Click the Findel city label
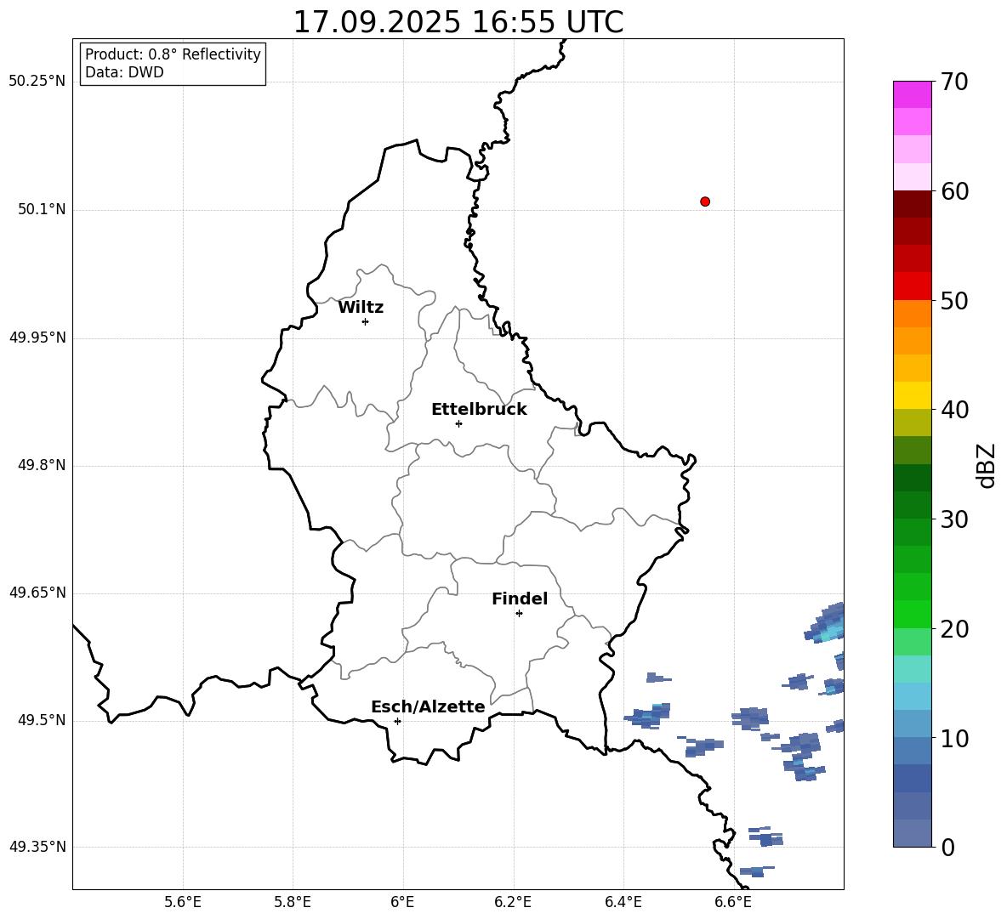The image size is (1007, 919). 520,598
